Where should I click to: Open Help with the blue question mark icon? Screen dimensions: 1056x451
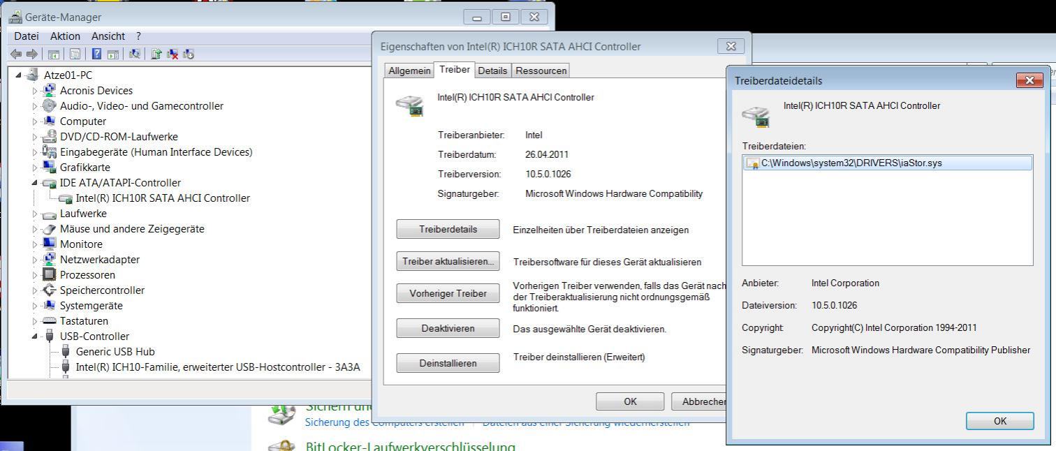pos(96,54)
